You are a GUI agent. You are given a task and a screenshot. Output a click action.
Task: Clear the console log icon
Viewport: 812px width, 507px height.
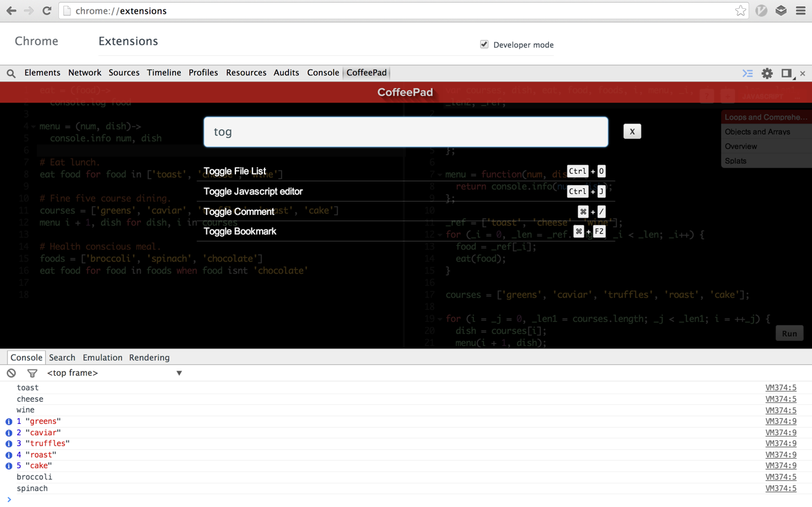(11, 373)
